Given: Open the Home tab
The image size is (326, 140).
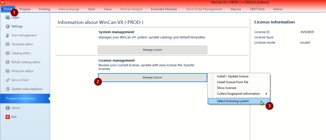Looking at the screenshot, I should pyautogui.click(x=8, y=9).
